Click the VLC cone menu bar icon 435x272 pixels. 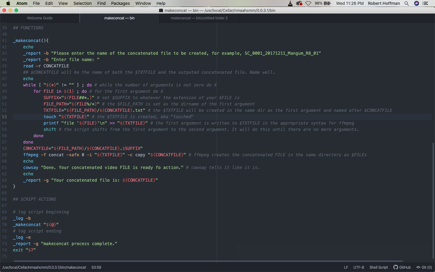pyautogui.click(x=290, y=3)
